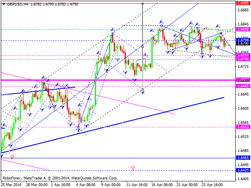Select the 1.6830 price level tag
The height and width of the screenshot is (188, 251).
[243, 29]
